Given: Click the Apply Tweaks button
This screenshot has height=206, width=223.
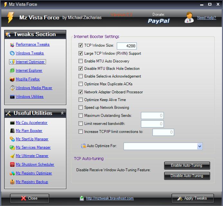Looking at the screenshot, I should [x=193, y=198].
